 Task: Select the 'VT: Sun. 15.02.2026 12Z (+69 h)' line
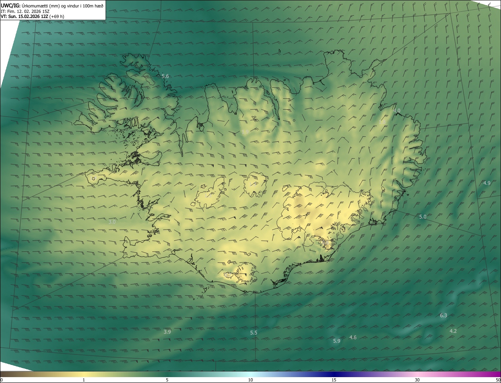(x=32, y=16)
